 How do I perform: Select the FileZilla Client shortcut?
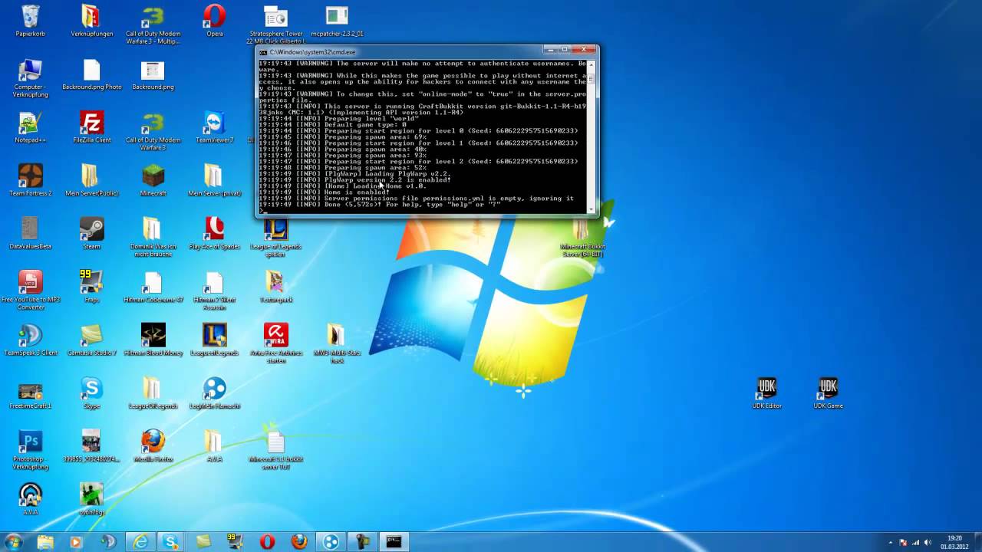(91, 128)
